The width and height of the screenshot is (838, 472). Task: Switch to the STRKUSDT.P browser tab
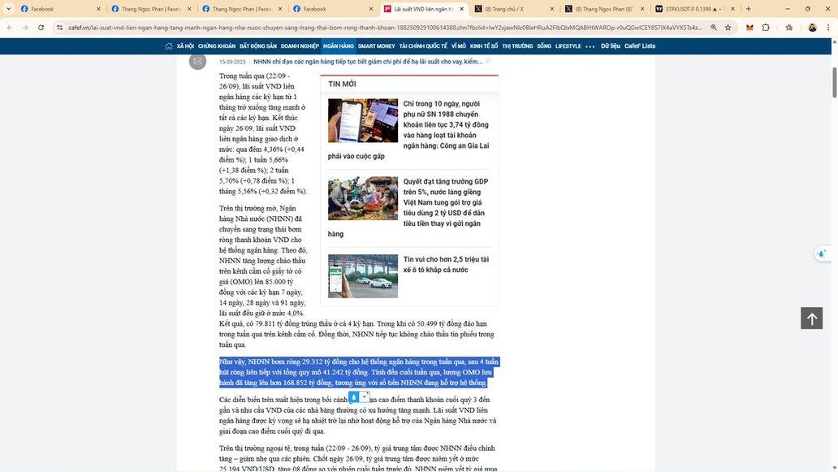(694, 9)
